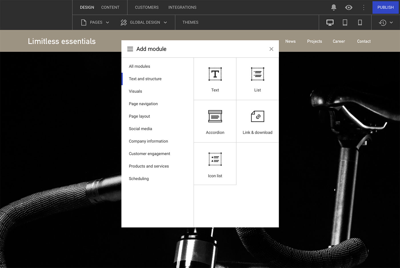This screenshot has height=268, width=400.
Task: Click the News link in site header
Action: coord(290,41)
